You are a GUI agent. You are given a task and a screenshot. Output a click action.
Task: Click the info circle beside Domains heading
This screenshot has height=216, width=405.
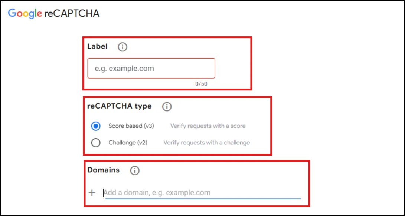pyautogui.click(x=134, y=170)
